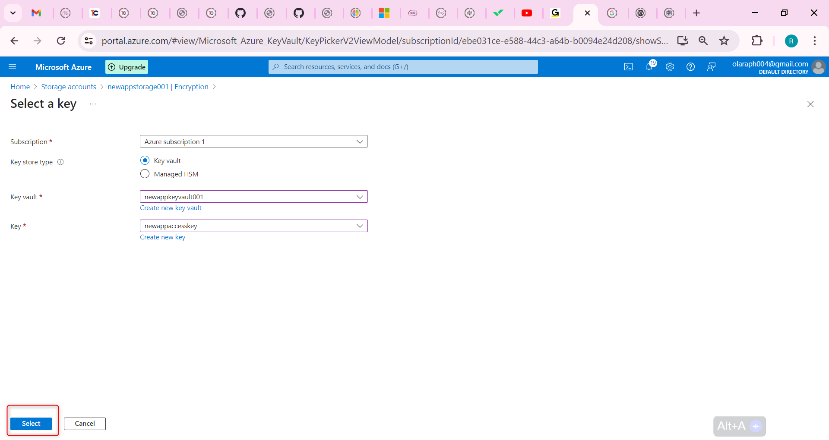Open the tab search dropdown arrow
The width and height of the screenshot is (829, 440).
(13, 13)
